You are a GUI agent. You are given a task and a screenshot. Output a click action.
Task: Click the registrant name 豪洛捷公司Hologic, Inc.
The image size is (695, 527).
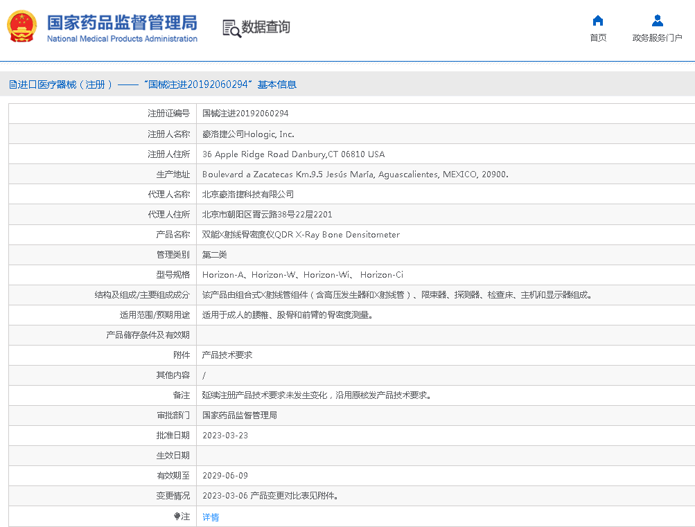point(248,134)
